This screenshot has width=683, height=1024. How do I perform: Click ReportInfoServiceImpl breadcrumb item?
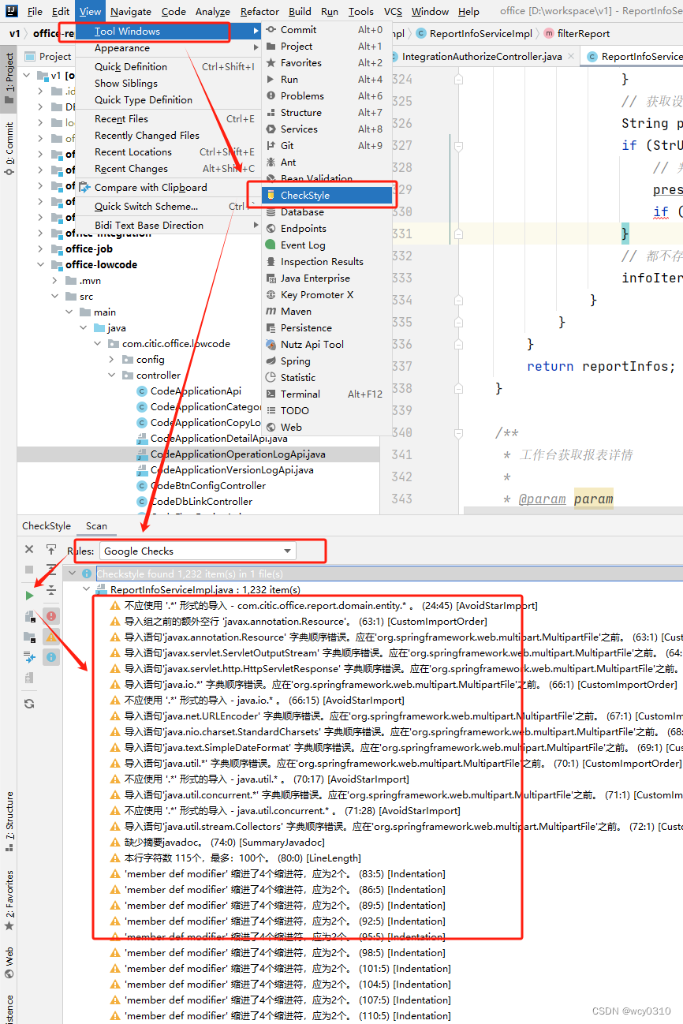[474, 34]
